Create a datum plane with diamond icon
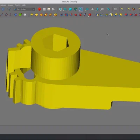The width and height of the screenshot is (140, 140). [x=6, y=15]
